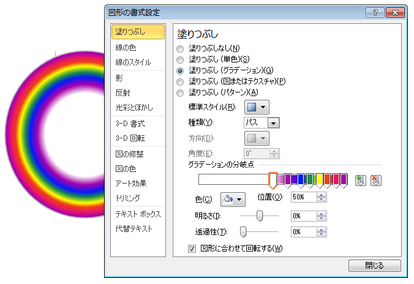
Task: Toggle 図形に合わせて回転する checkbox
Action: (192, 248)
